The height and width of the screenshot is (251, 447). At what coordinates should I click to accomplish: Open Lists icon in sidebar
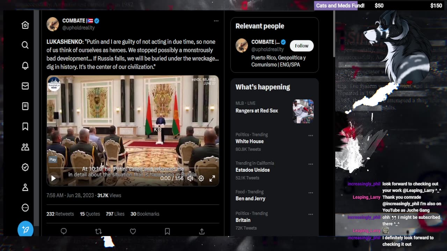pyautogui.click(x=25, y=106)
